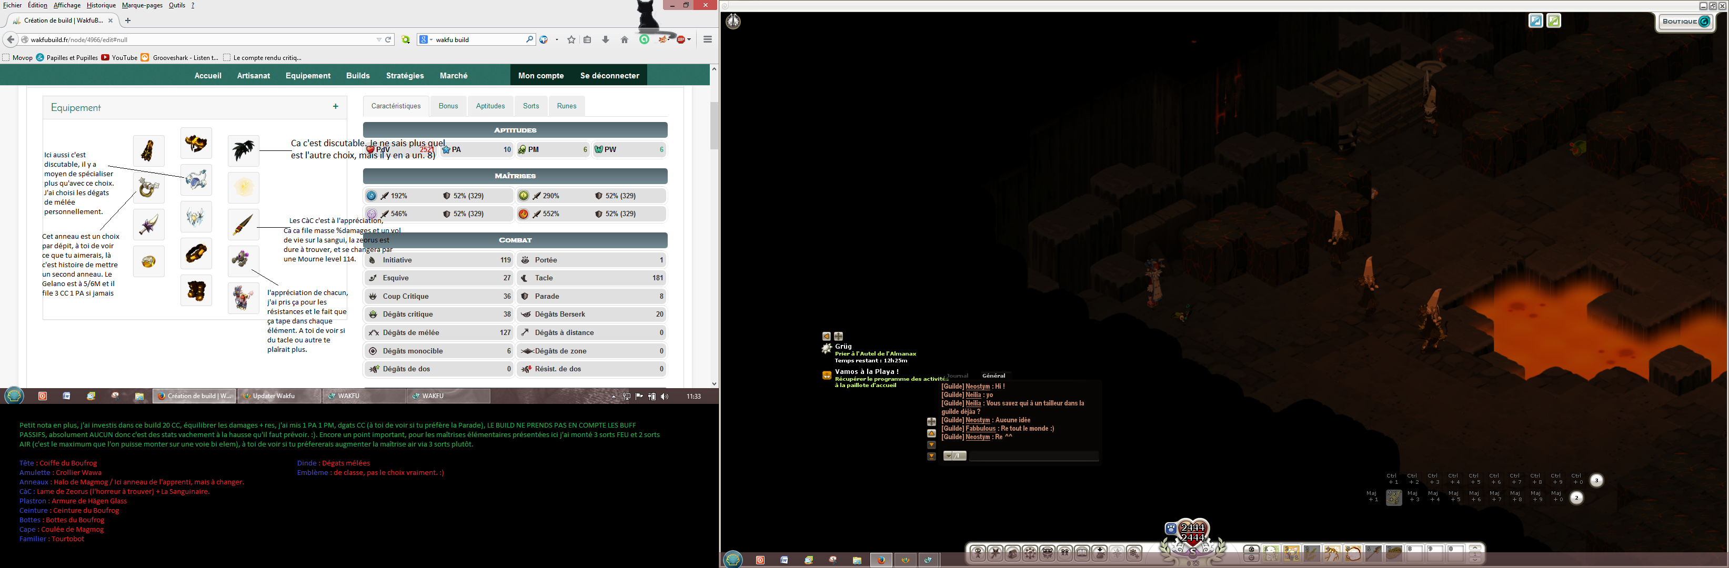
Task: Select the molten boots equipment slot
Action: pyautogui.click(x=196, y=290)
